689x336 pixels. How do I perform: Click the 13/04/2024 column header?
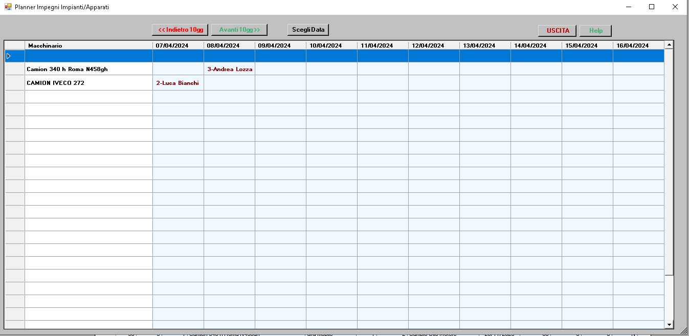tap(485, 46)
